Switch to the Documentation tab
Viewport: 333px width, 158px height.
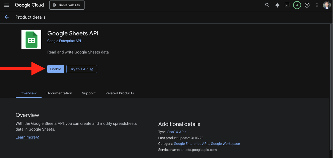[59, 93]
